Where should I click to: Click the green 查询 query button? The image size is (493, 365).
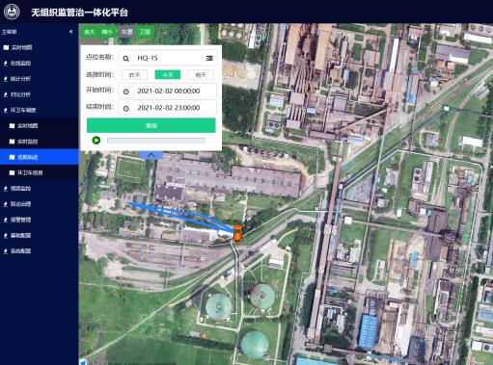pyautogui.click(x=151, y=125)
